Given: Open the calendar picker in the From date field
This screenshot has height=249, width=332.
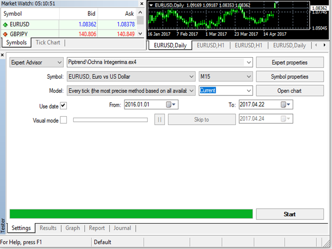Looking at the screenshot, I should click(169, 105).
